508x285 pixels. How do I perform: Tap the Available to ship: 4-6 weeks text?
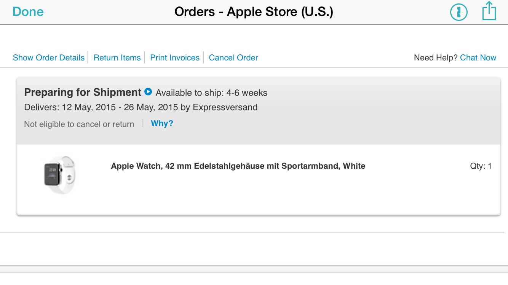211,93
